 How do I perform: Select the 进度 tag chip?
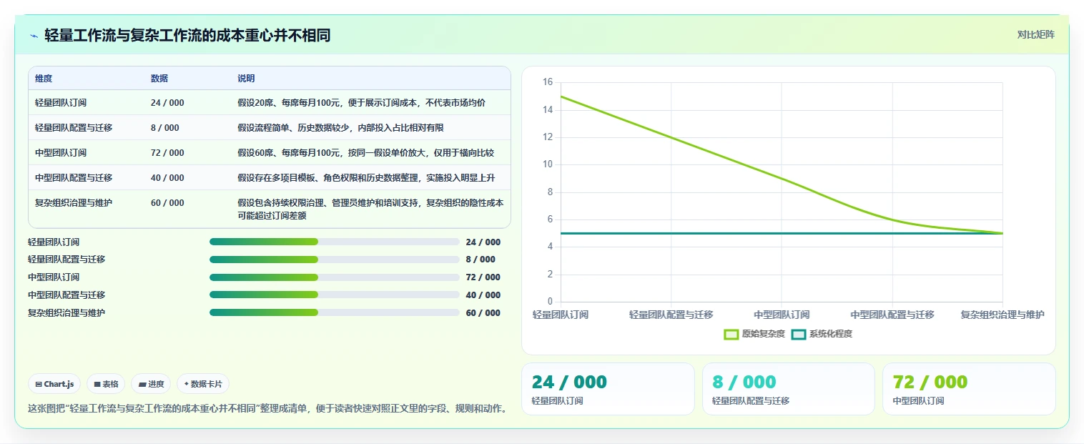tap(151, 384)
